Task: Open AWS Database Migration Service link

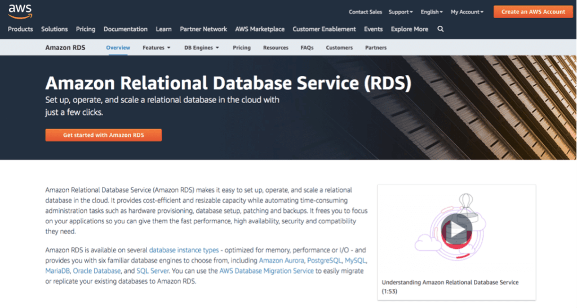Action: (x=267, y=271)
